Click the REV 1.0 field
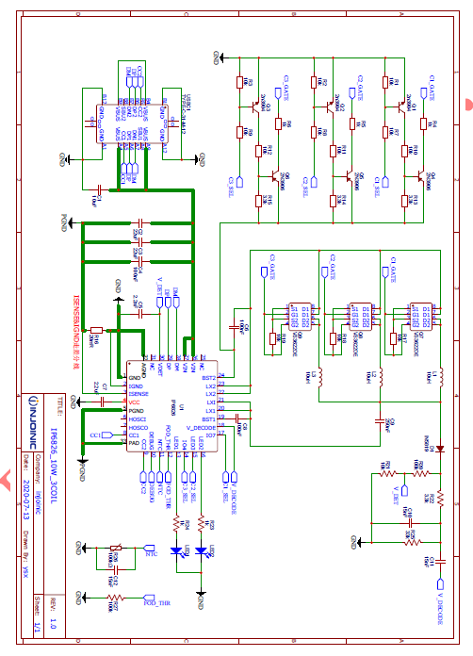Image resolution: width=473 pixels, height=656 pixels. tap(53, 614)
